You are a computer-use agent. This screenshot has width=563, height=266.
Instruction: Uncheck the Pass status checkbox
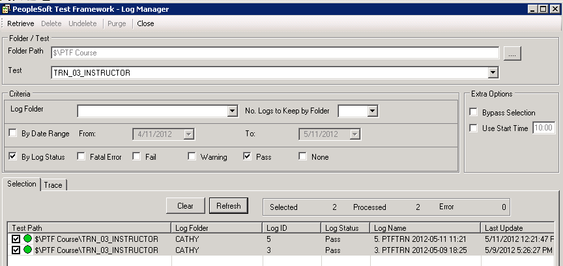point(247,156)
